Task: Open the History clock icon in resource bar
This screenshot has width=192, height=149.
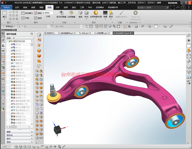Action: tap(3, 98)
